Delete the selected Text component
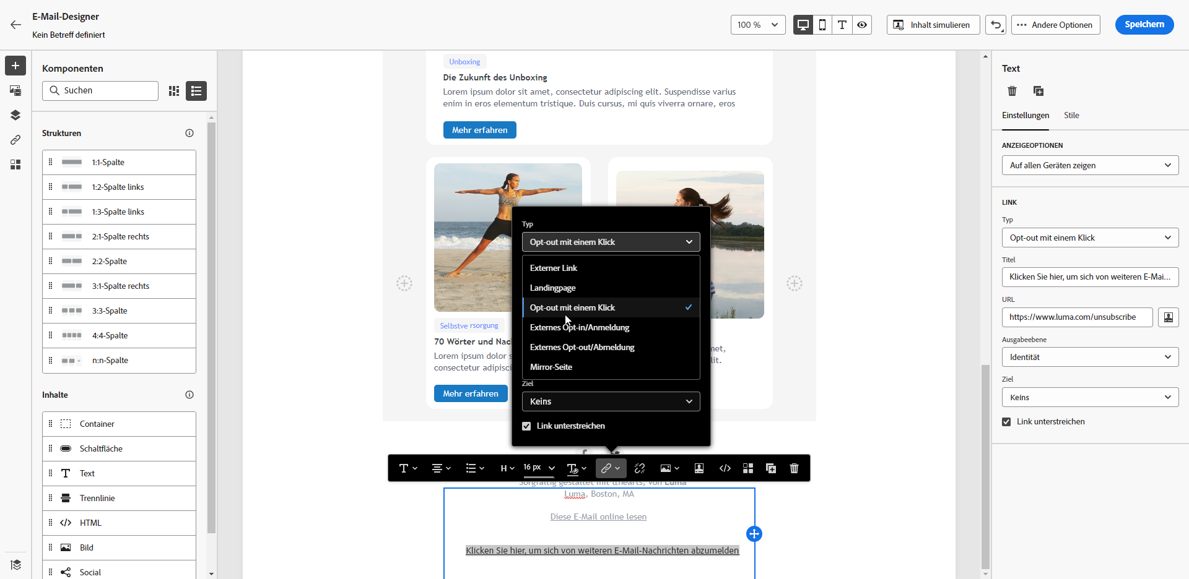 [x=1012, y=91]
